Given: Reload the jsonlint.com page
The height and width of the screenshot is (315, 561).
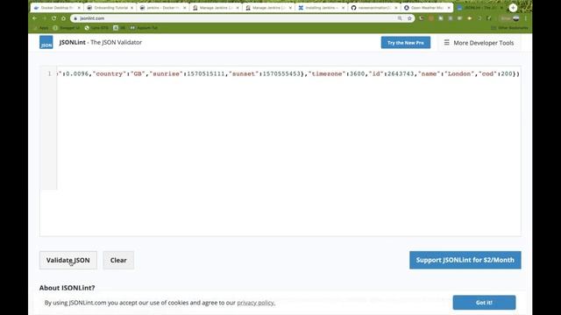Looking at the screenshot, I should pos(53,18).
